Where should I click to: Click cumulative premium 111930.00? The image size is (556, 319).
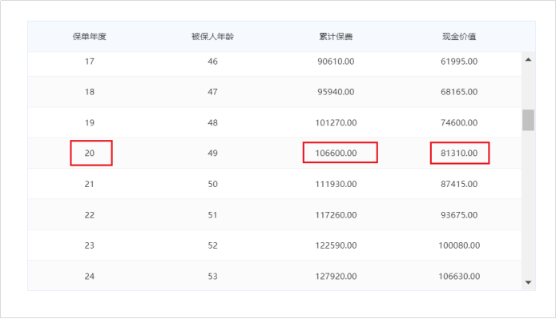[336, 184]
